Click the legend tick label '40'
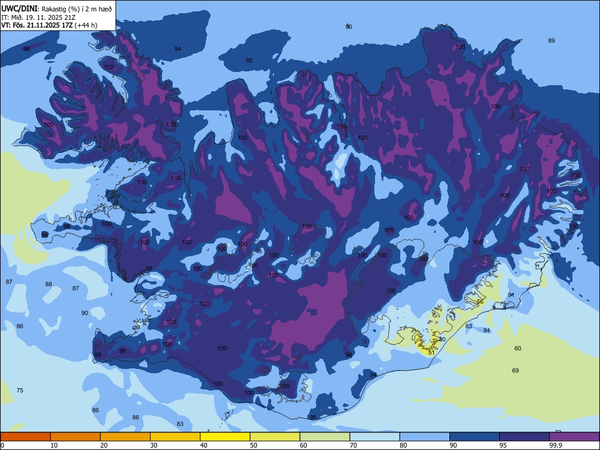This screenshot has width=600, height=450. pyautogui.click(x=203, y=445)
